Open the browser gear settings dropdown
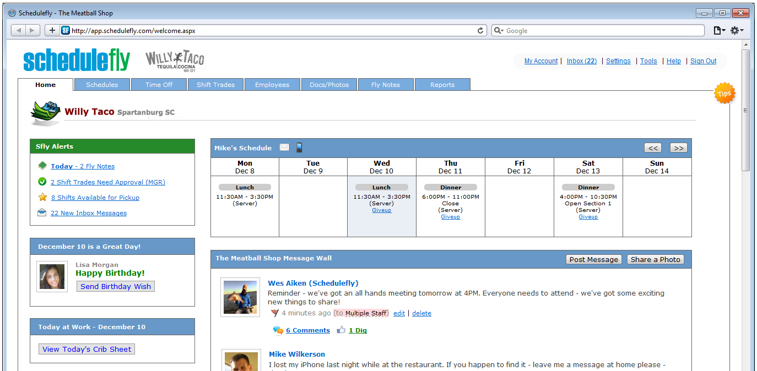Screen dimensions: 757x371 pyautogui.click(x=737, y=31)
